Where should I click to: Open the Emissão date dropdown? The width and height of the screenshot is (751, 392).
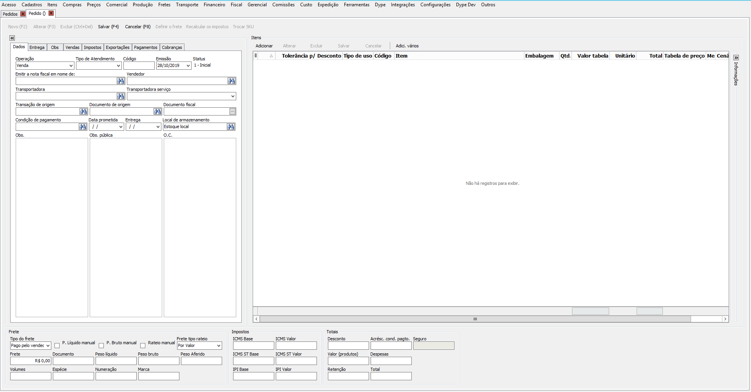click(x=188, y=66)
